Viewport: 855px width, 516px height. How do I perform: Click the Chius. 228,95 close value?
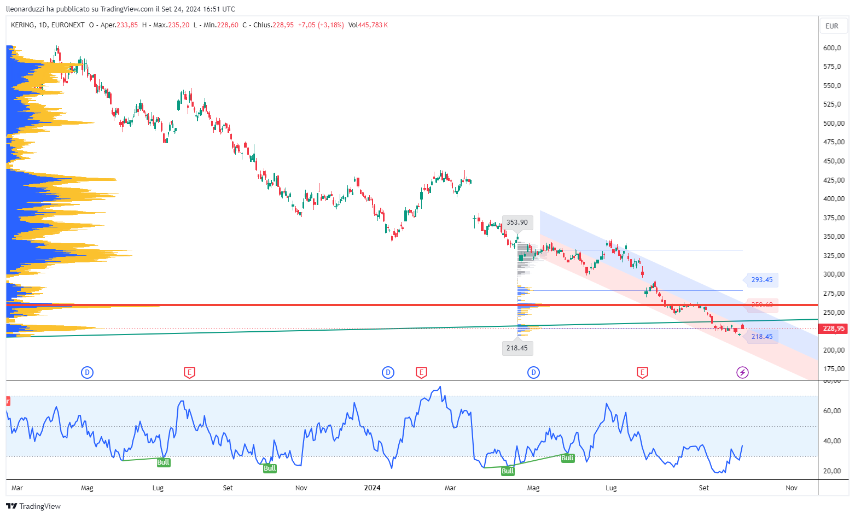[274, 25]
